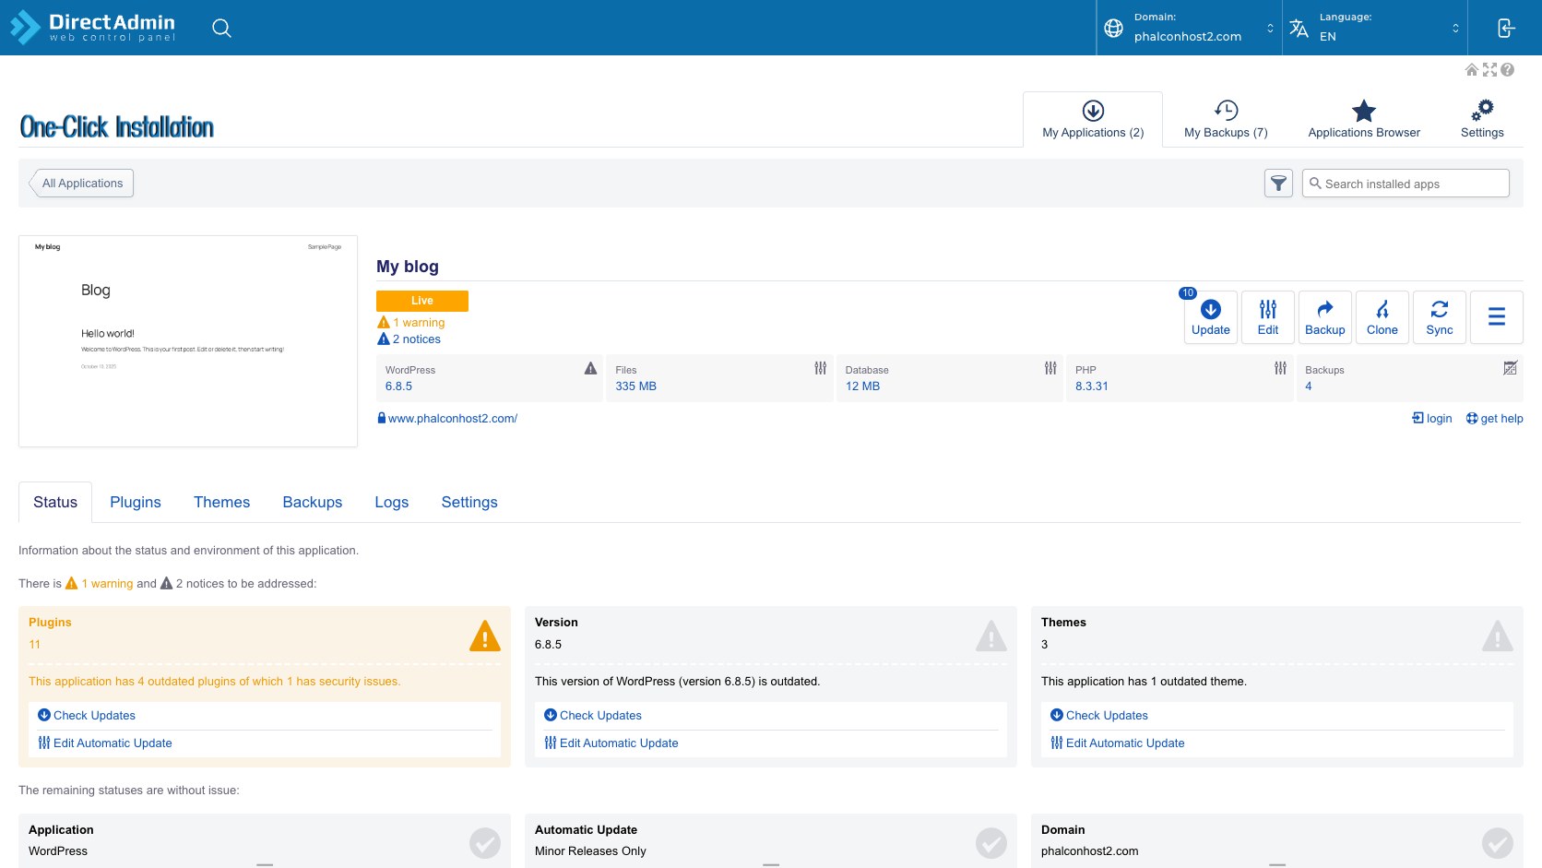Open the Language selector dropdown
The width and height of the screenshot is (1542, 868).
click(x=1375, y=28)
